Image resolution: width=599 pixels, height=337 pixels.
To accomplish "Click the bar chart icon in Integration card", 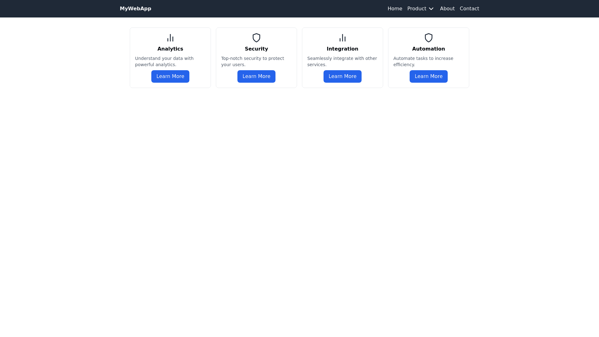I will pyautogui.click(x=343, y=38).
